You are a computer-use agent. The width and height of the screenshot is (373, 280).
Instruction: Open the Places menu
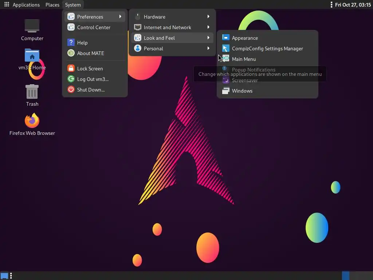point(52,5)
